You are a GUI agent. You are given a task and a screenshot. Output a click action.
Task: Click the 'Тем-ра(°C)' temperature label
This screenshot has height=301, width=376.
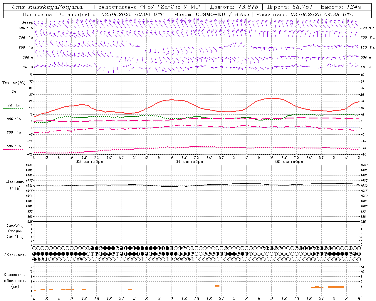coord(14,83)
